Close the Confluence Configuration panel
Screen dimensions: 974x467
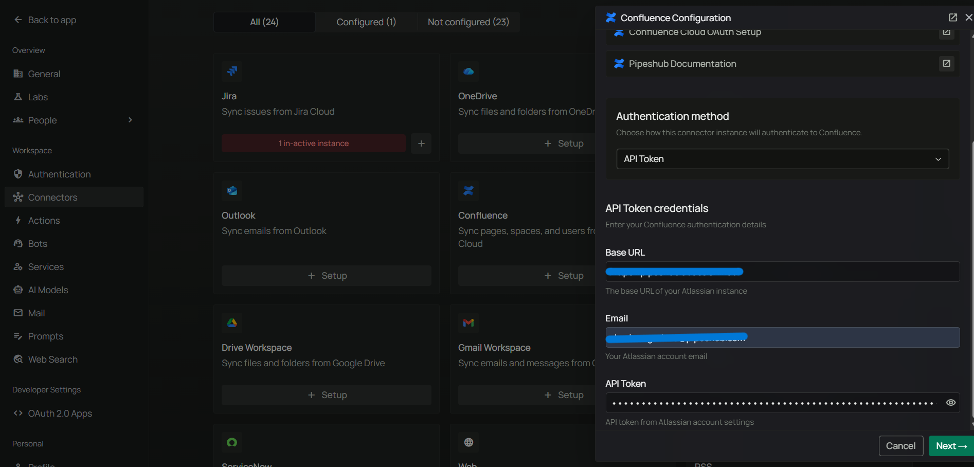click(969, 17)
